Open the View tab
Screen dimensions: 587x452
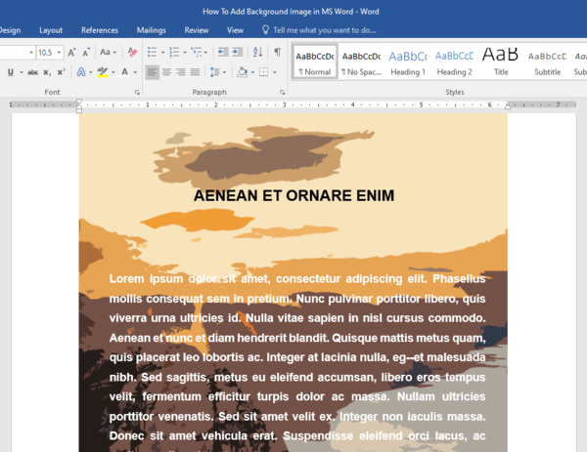235,30
